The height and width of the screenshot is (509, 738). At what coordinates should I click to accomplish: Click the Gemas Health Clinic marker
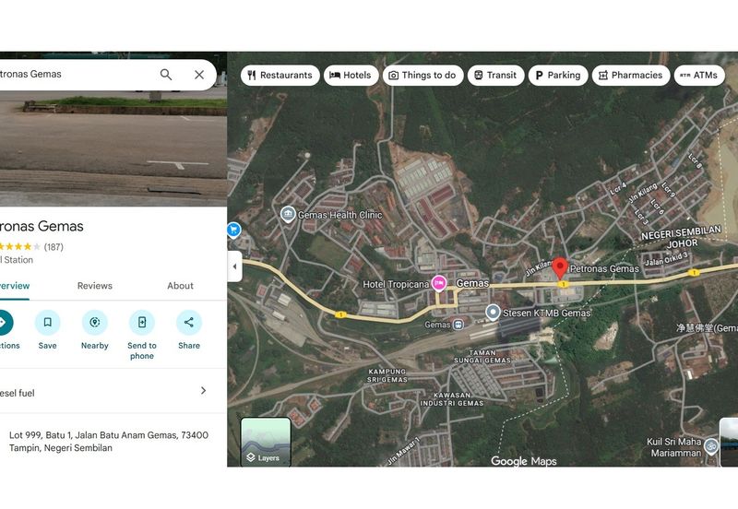pos(288,215)
